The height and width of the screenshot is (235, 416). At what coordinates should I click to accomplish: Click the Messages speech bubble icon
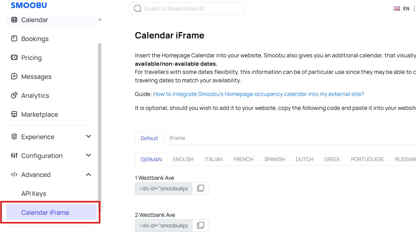pos(14,76)
